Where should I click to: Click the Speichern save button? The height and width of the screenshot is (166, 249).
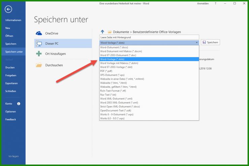pos(210,42)
